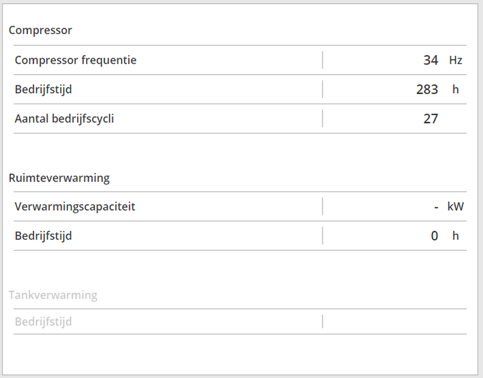Click the Compressor section heading
This screenshot has height=378, width=483.
40,30
